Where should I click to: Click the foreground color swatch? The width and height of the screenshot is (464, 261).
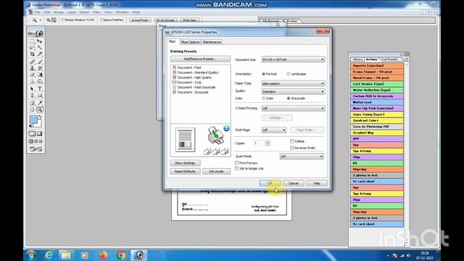pos(33,120)
